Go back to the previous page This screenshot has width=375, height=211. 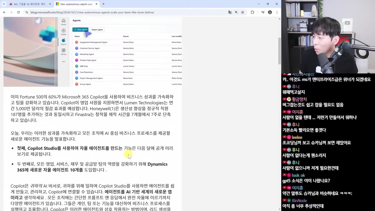point(4,12)
